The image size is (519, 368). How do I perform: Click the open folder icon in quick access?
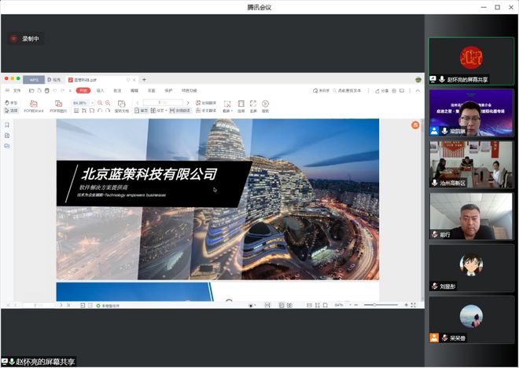(31, 90)
